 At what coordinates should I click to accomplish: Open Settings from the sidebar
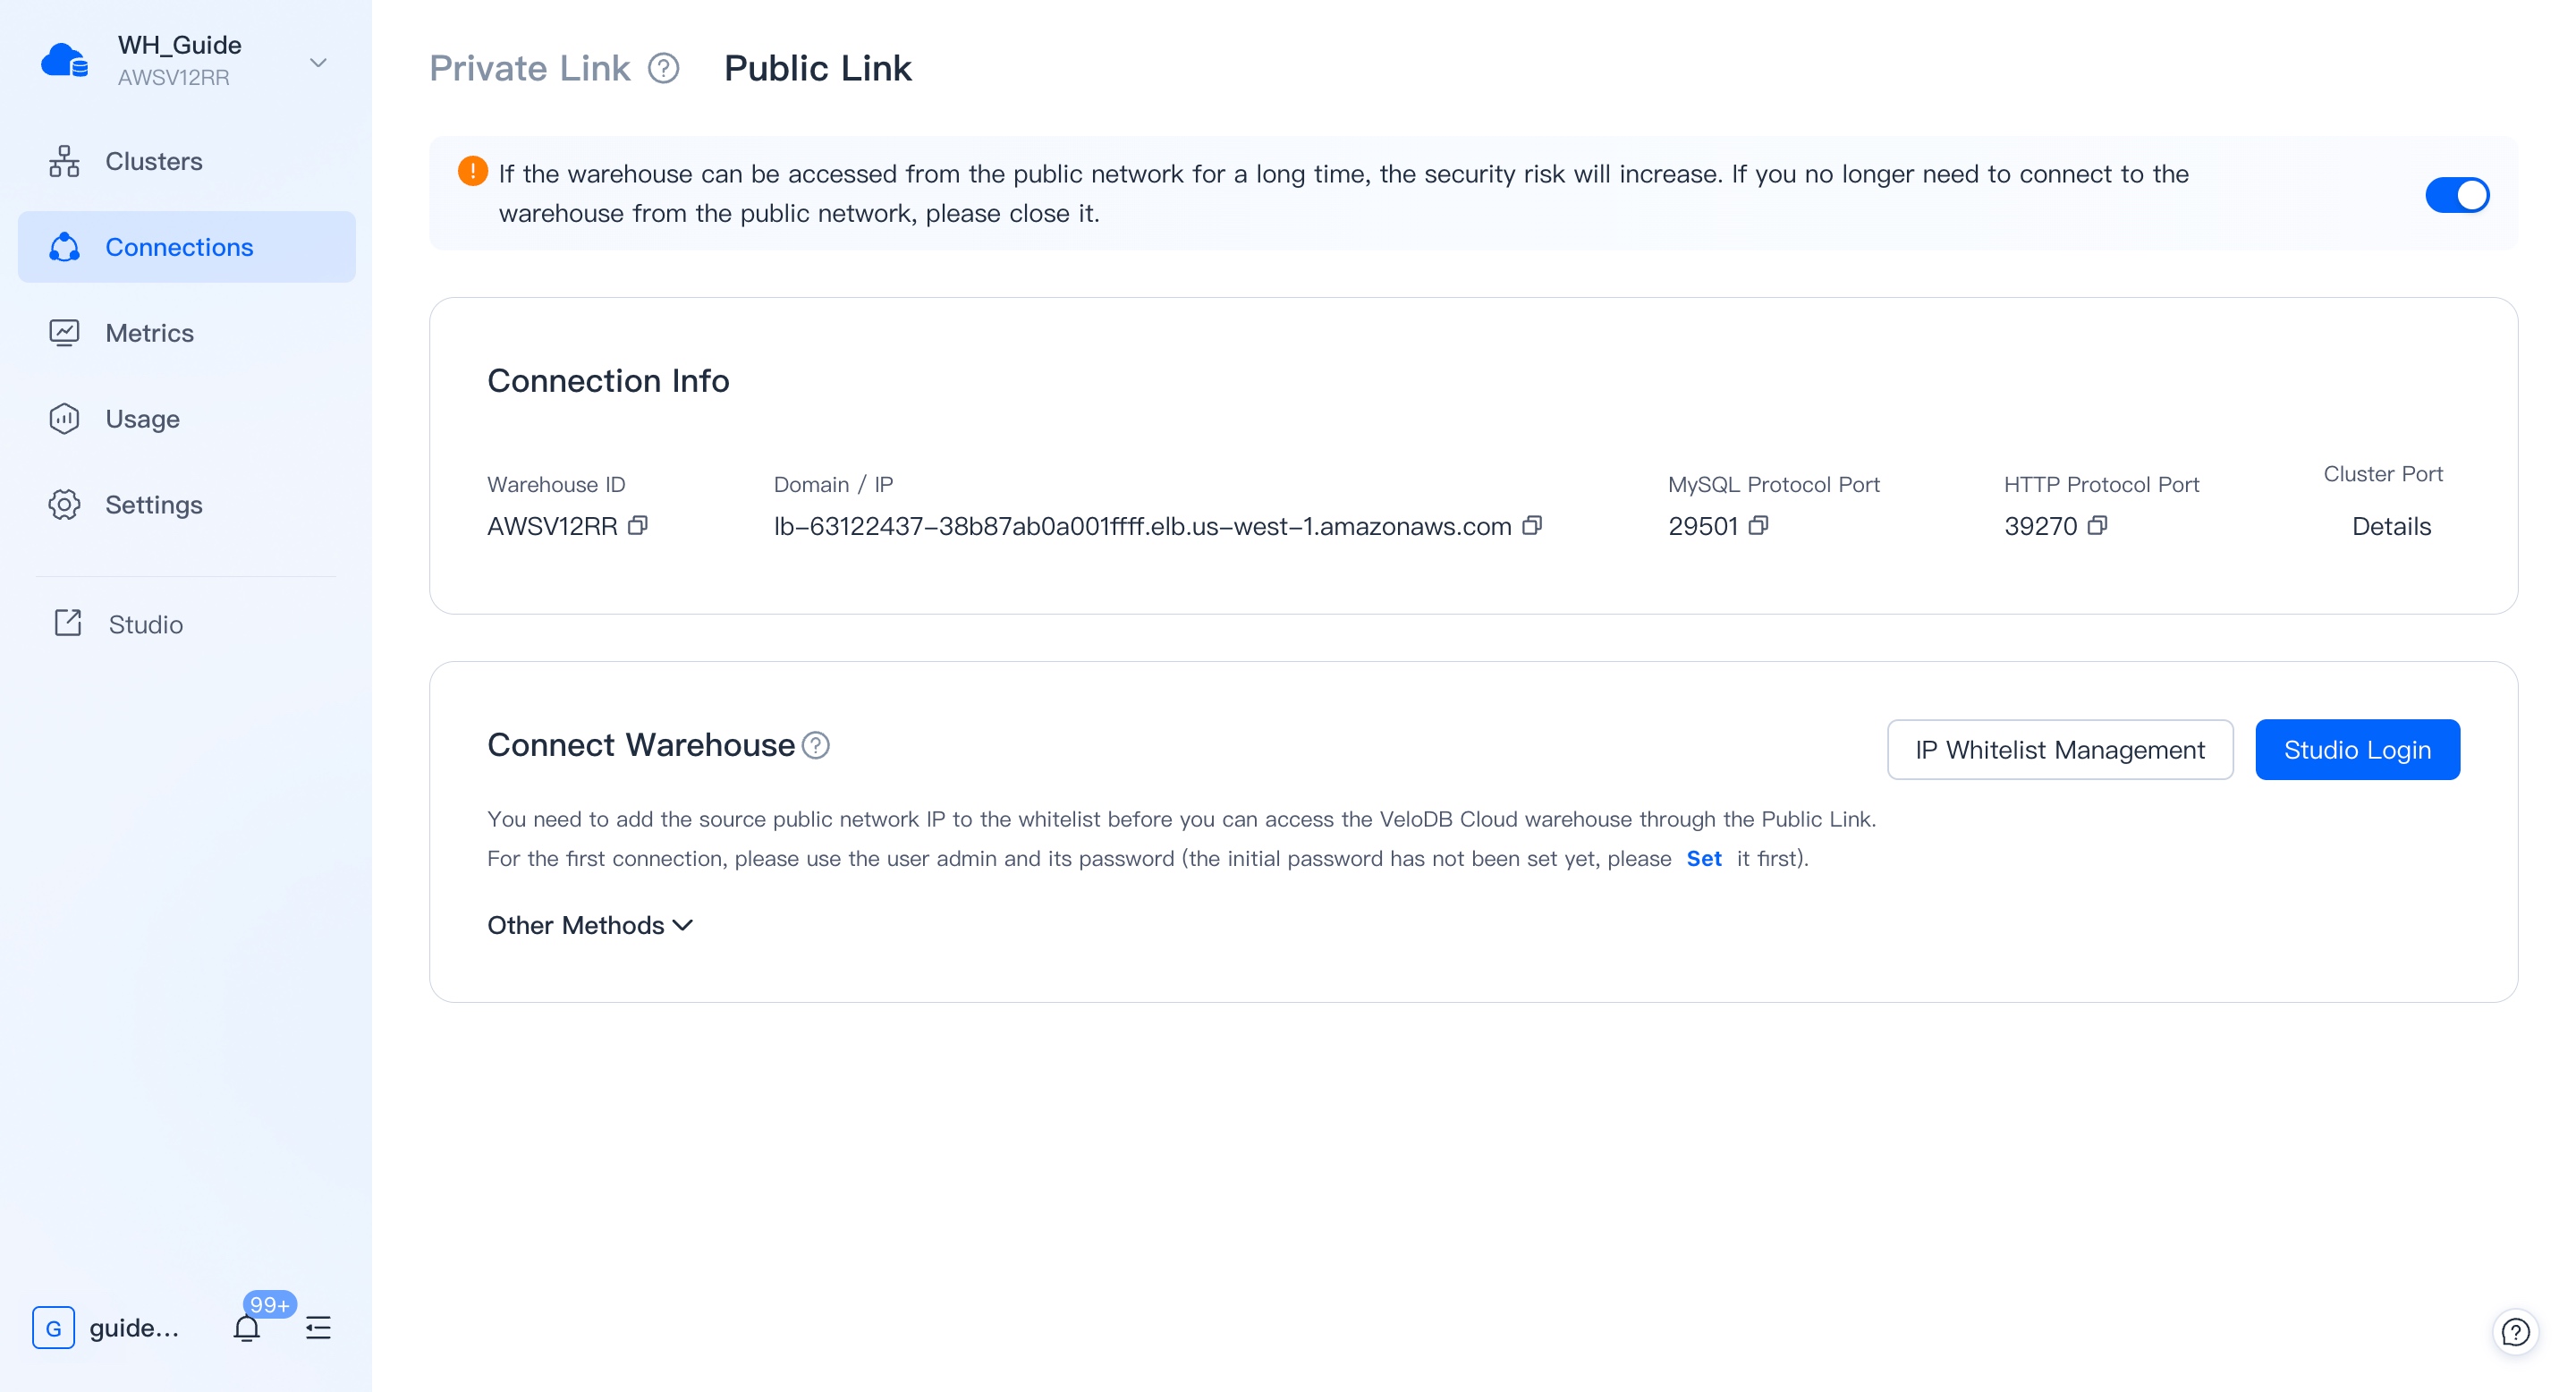(x=154, y=505)
